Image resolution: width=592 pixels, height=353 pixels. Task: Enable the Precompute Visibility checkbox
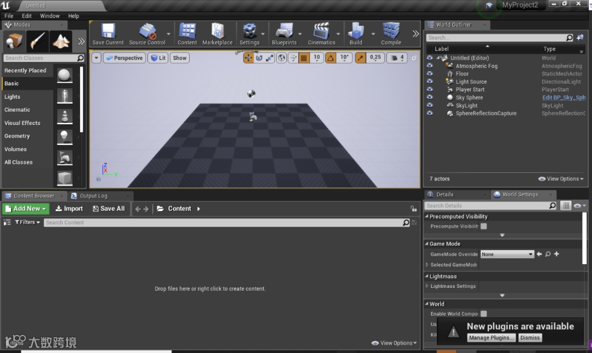(483, 227)
